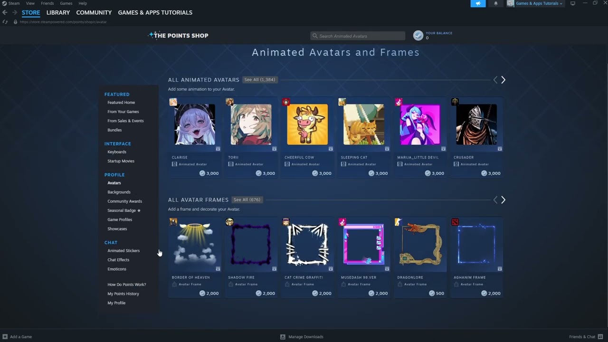
Task: Switch to the LIBRARY tab
Action: tap(58, 12)
